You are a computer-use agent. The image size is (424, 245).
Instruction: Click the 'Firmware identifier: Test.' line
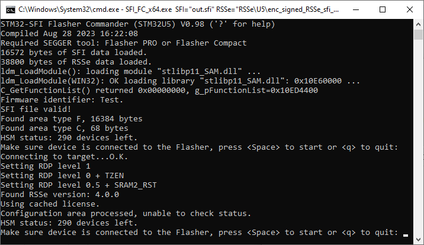click(62, 99)
